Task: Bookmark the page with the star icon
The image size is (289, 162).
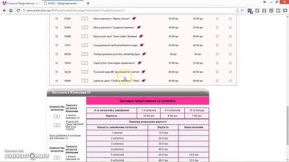Action: click(x=242, y=10)
